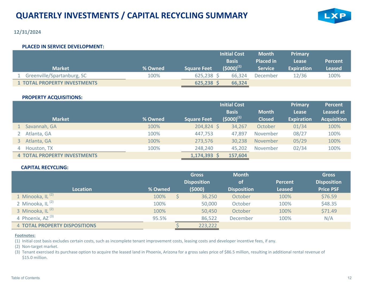The width and height of the screenshot is (365, 282).
Task: Select the TOTAL PROPERTY DISPOSITIONS row label
Action: [x=59, y=226]
